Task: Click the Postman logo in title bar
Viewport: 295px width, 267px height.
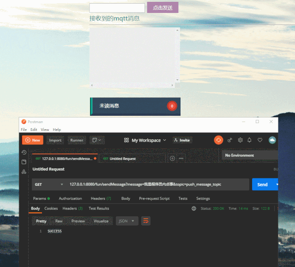Action: [24, 122]
